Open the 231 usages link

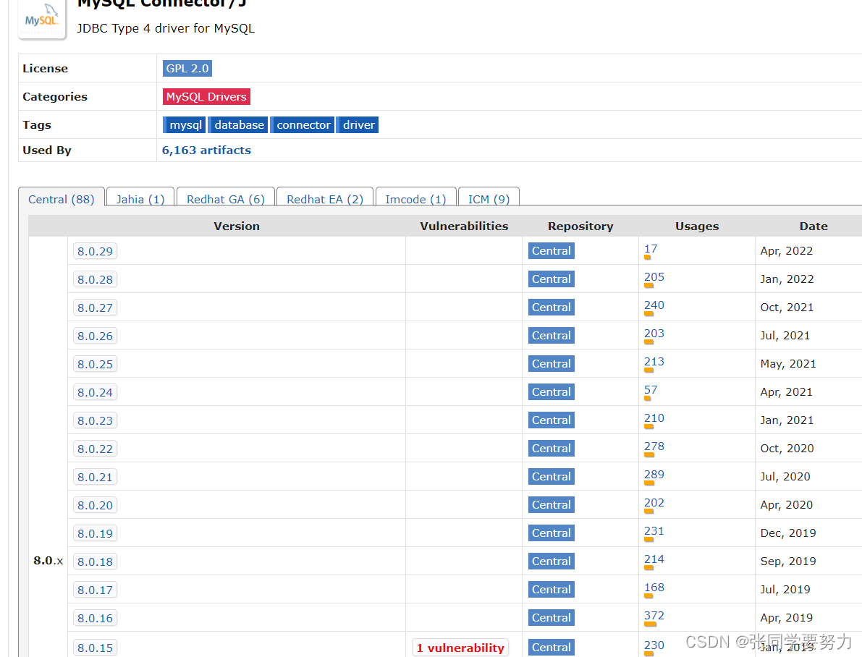654,531
